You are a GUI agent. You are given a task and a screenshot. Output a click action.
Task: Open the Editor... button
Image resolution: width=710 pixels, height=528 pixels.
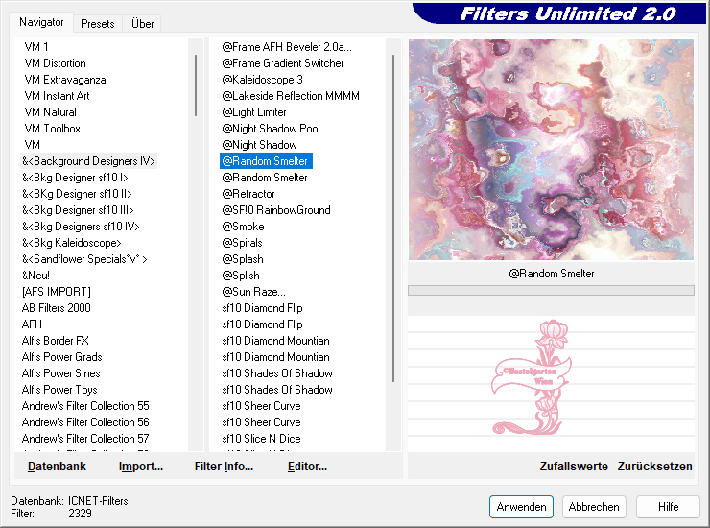click(x=307, y=467)
